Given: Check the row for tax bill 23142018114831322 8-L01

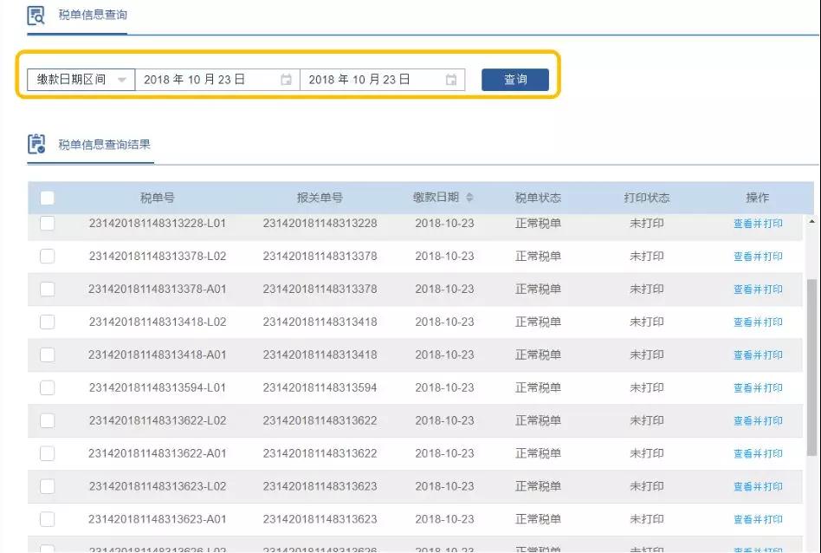Looking at the screenshot, I should (48, 223).
